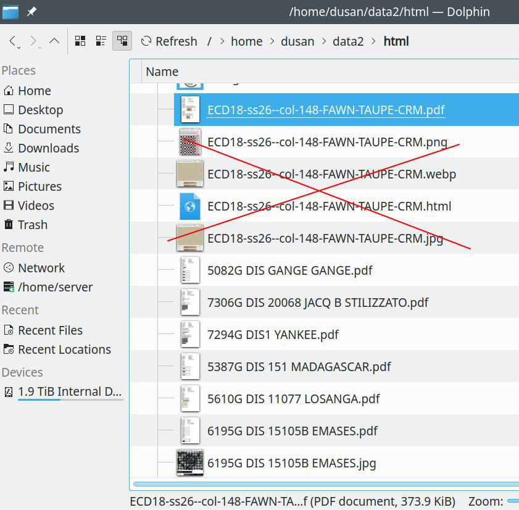Go forward using the forward arrow

coord(34,41)
